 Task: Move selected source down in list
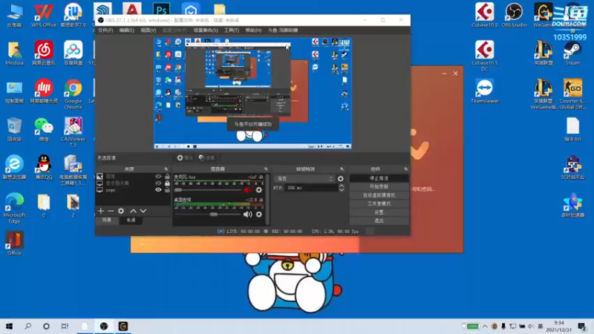[143, 211]
